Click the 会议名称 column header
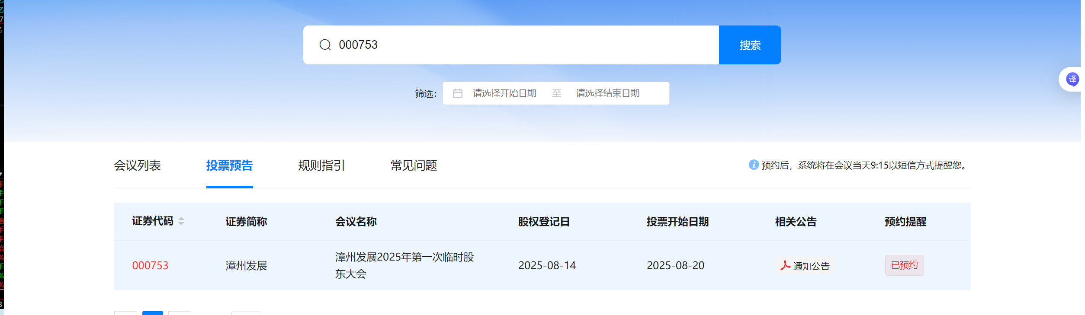Screen dimensions: 1085x315 click(x=356, y=222)
